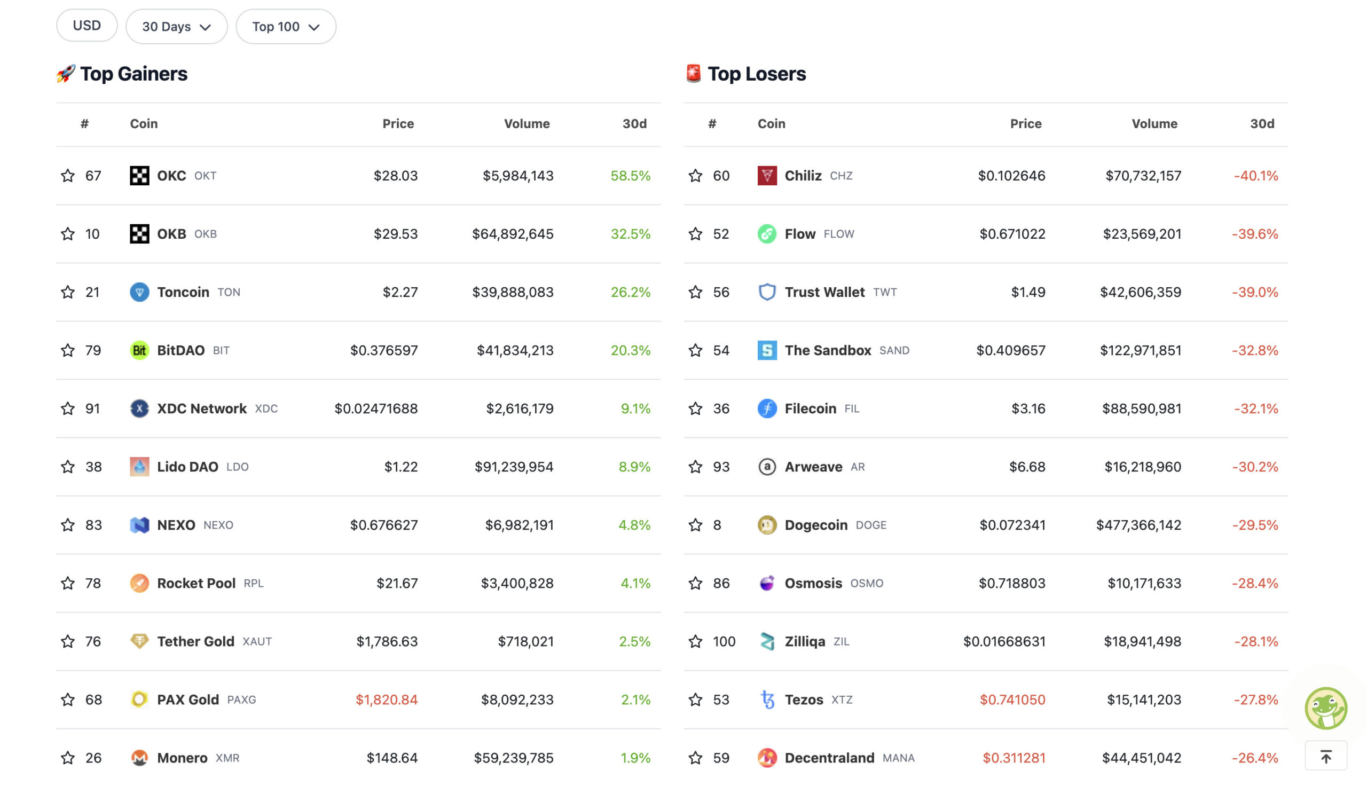Image resolution: width=1367 pixels, height=786 pixels.
Task: Open the Lido DAO coin link
Action: (x=188, y=467)
